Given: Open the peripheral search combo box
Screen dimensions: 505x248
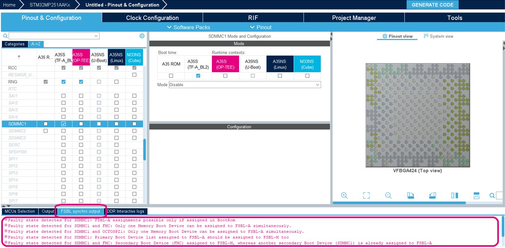Looking at the screenshot, I should (x=54, y=36).
